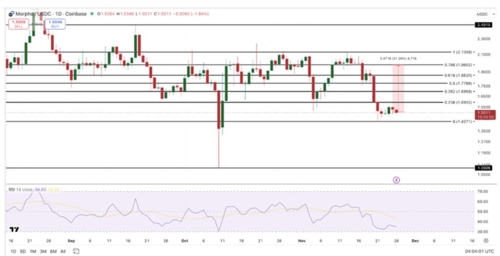The height and width of the screenshot is (256, 500).
Task: Select the 1D time range
Action: point(13,251)
